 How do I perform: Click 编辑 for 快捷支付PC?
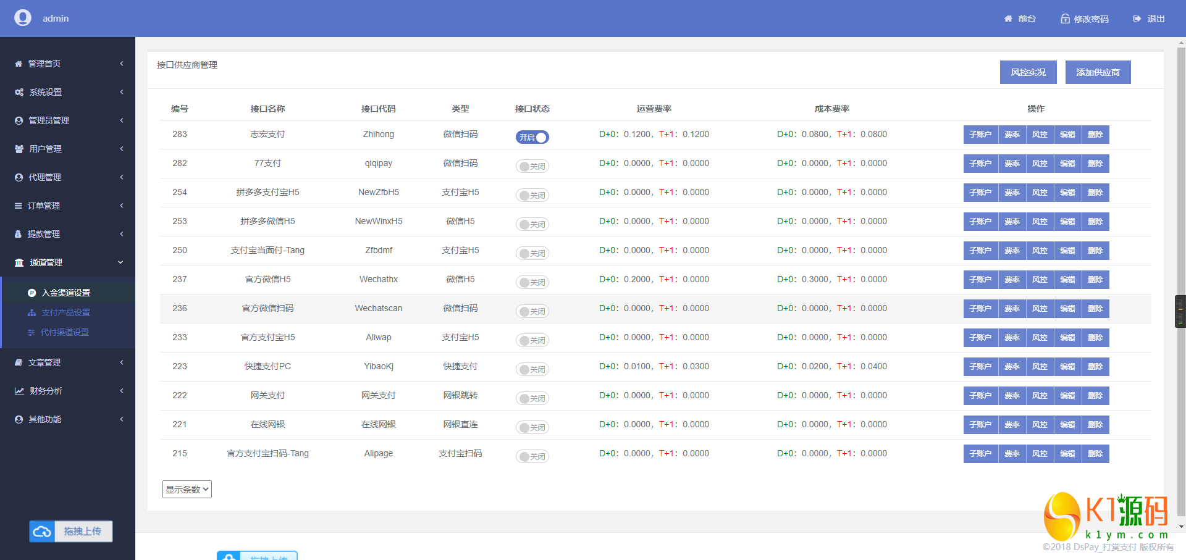(x=1067, y=367)
